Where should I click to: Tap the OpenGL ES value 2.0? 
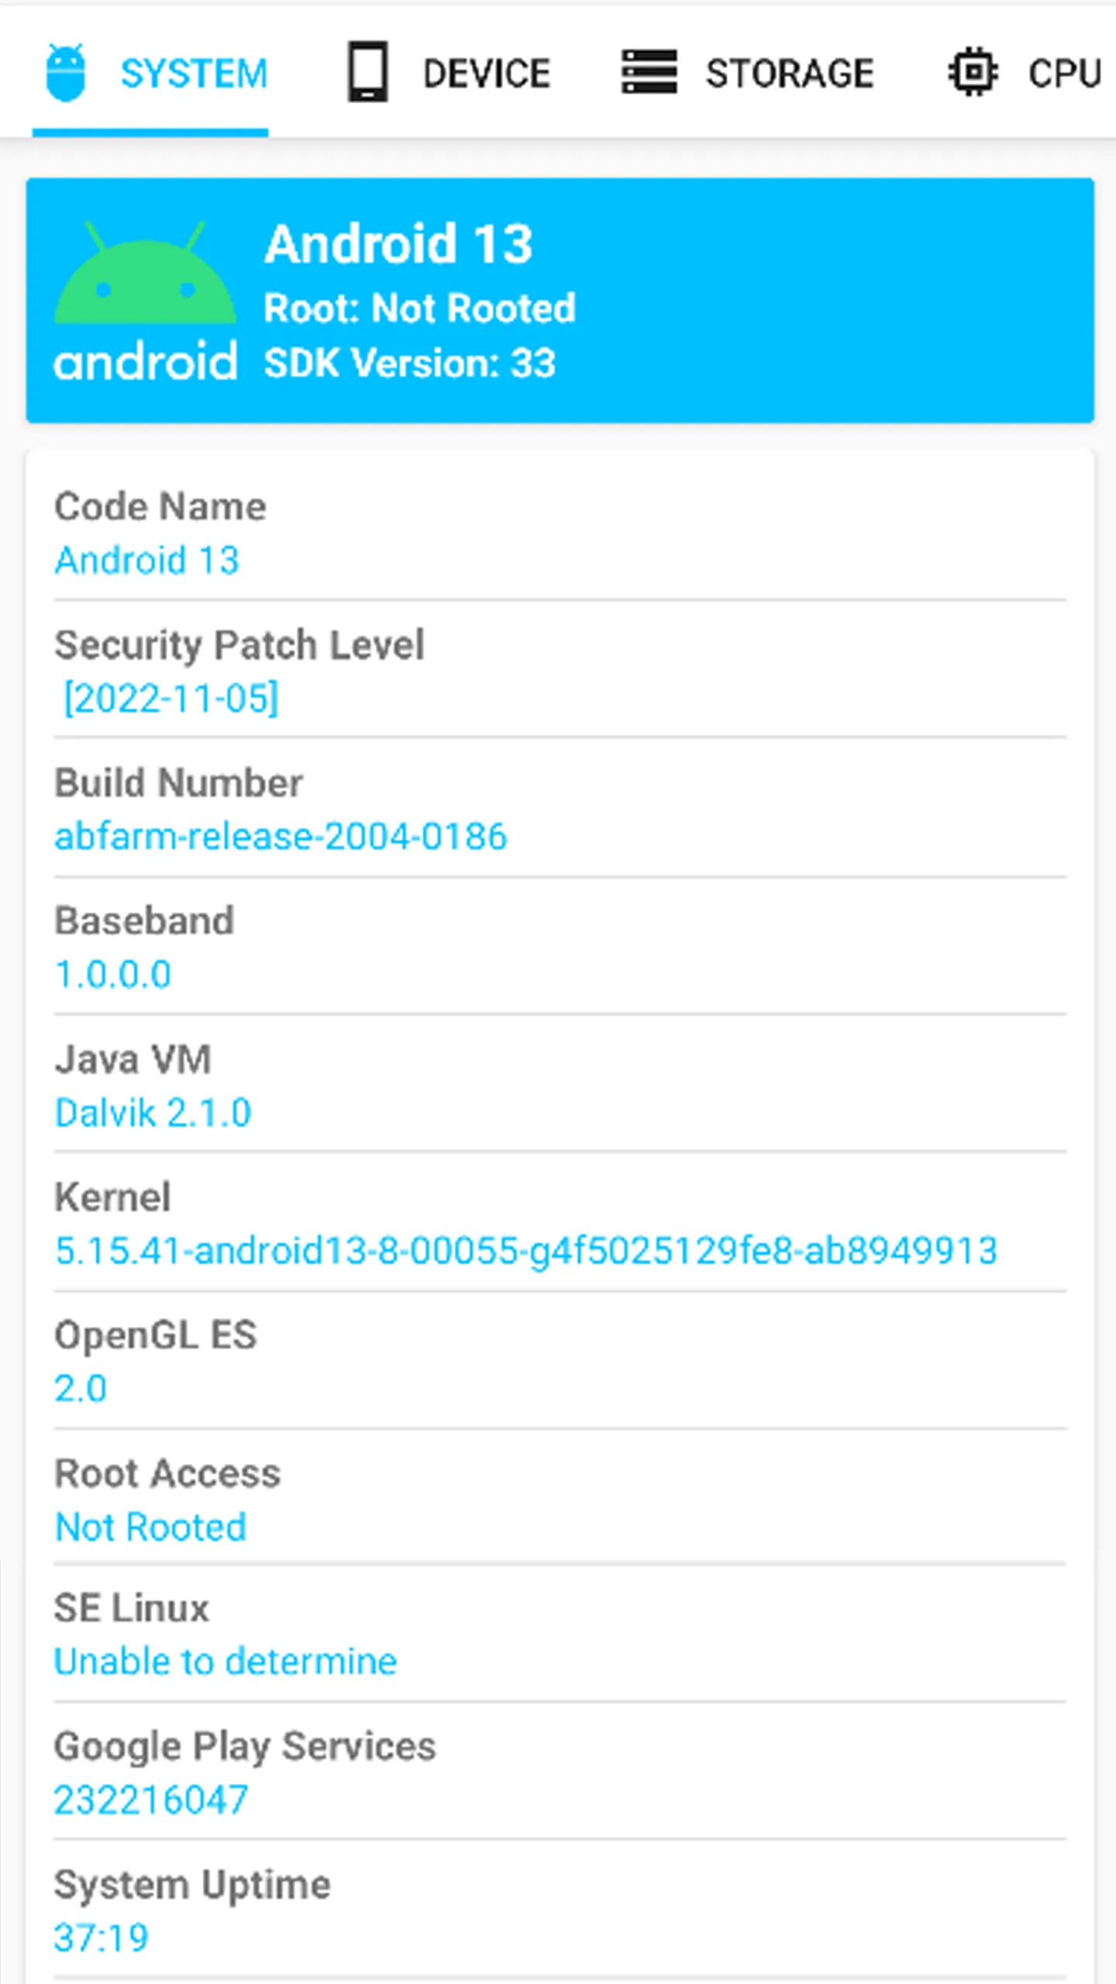pyautogui.click(x=80, y=1389)
